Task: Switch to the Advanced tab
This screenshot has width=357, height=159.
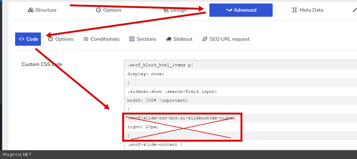Action: click(x=241, y=10)
